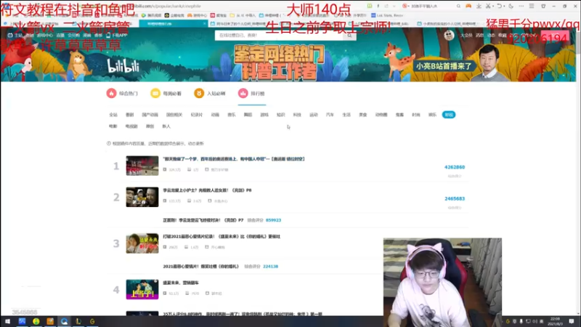The image size is (581, 327).
Task: Select the 全站 ranking category
Action: [113, 115]
